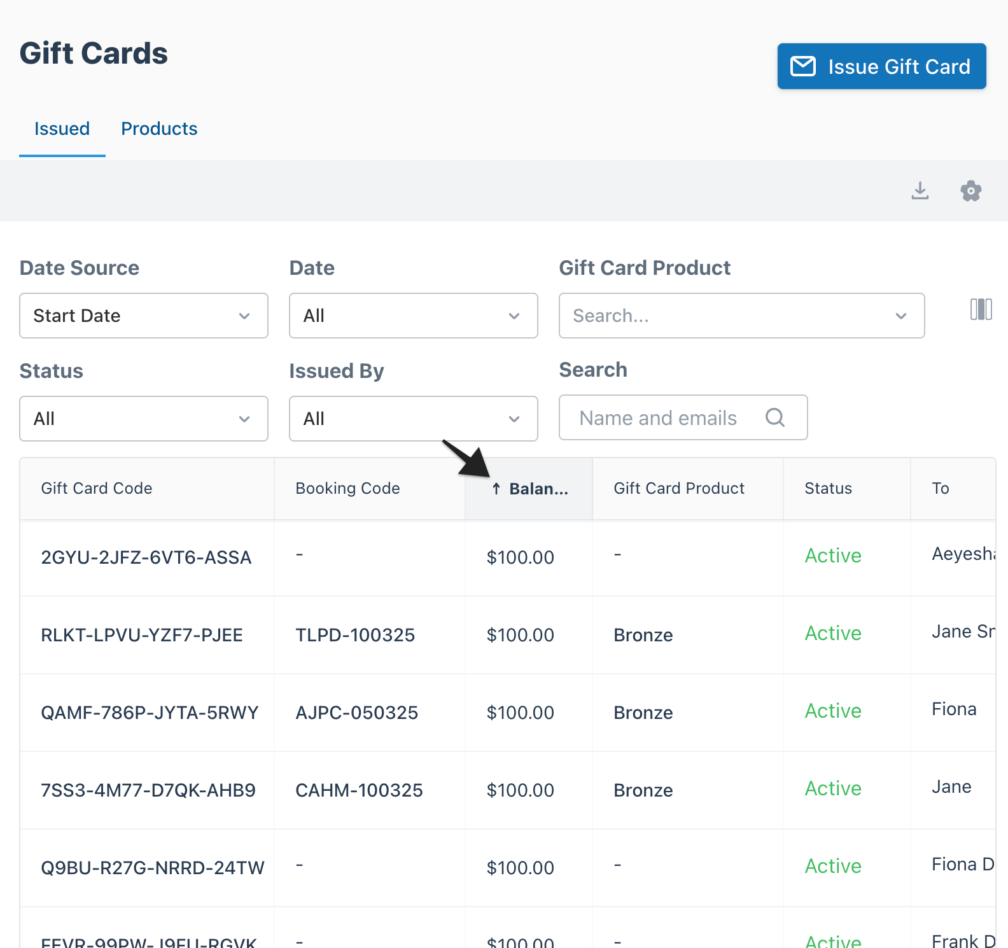Select gift card code QAMF-786P-JYTA-5RWY
The image size is (1008, 948).
(150, 713)
